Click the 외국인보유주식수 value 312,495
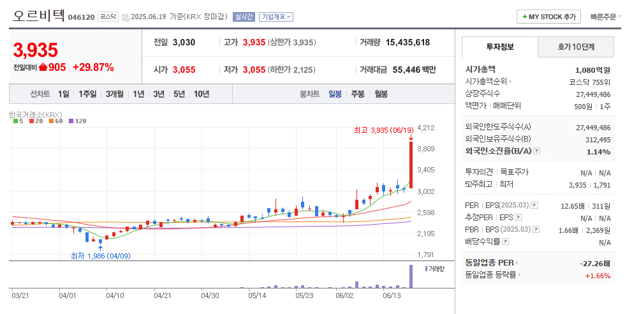 (x=598, y=140)
